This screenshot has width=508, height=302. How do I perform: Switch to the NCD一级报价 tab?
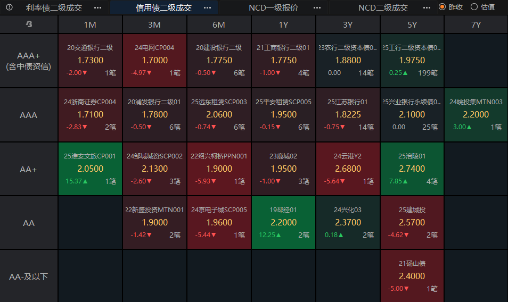point(274,8)
